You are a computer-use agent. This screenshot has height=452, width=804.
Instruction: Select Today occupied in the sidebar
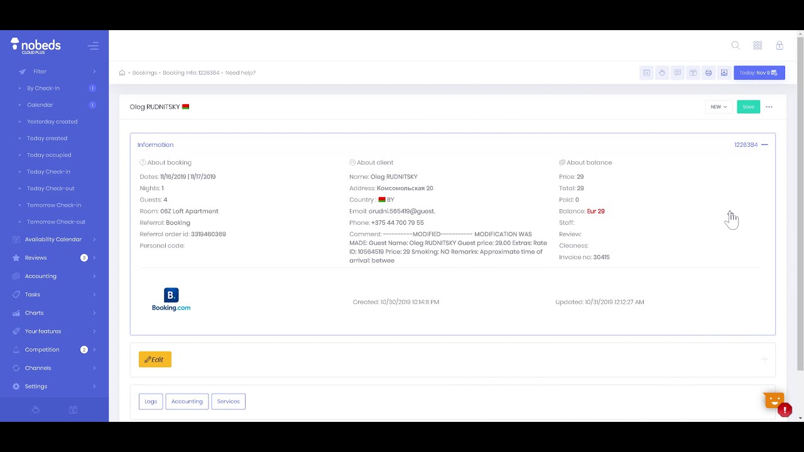49,155
